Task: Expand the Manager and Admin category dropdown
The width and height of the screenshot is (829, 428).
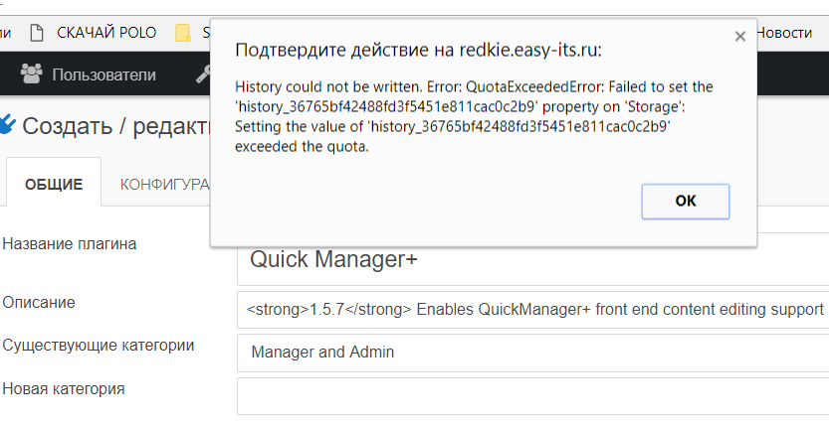Action: 532,352
